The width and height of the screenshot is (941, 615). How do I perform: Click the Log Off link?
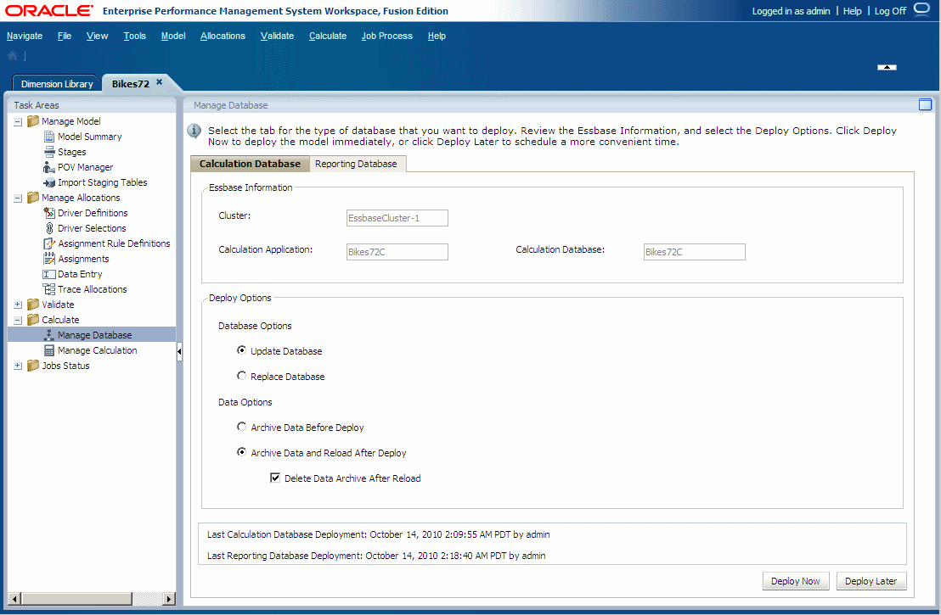[x=889, y=10]
